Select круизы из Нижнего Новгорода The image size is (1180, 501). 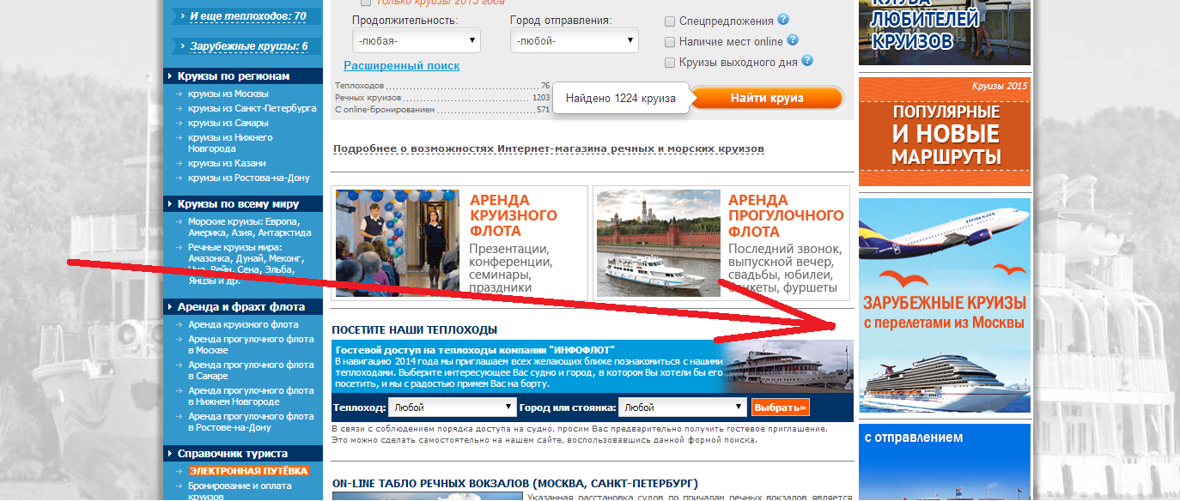pos(230,143)
